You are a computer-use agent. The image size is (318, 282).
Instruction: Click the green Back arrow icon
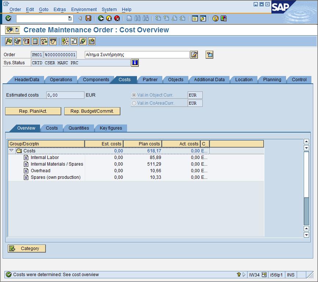(101, 18)
